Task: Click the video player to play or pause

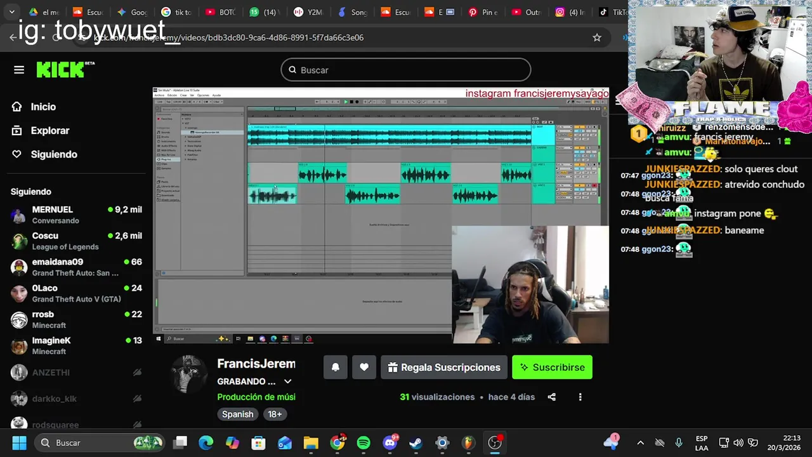Action: [381, 216]
